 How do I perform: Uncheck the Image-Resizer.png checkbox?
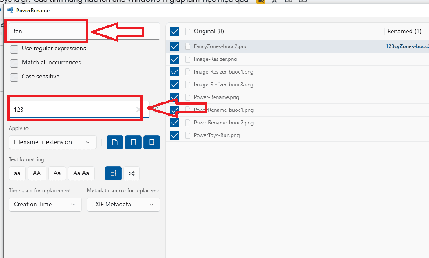click(x=175, y=59)
